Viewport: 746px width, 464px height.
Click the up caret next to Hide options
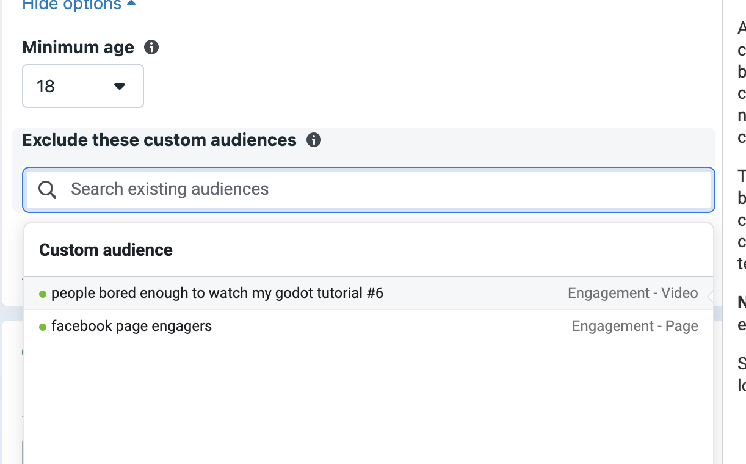point(131,4)
